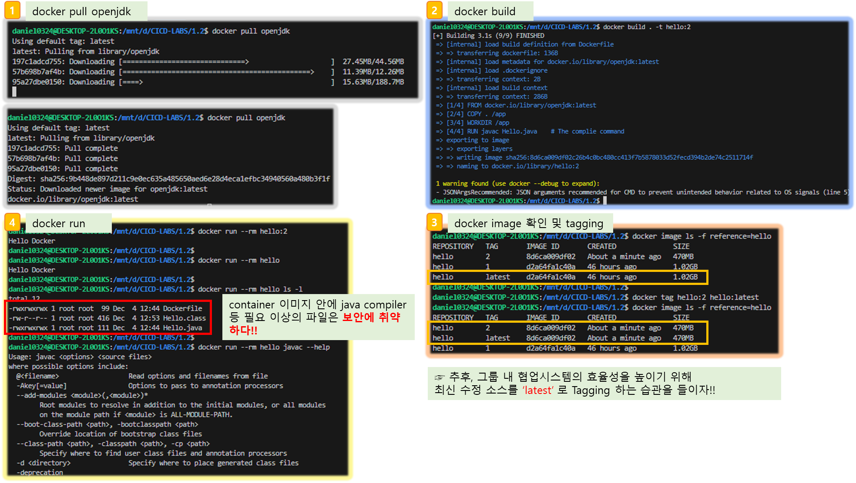
Task: Select the 'docker image 확인 및 tagging' title
Action: (x=530, y=223)
